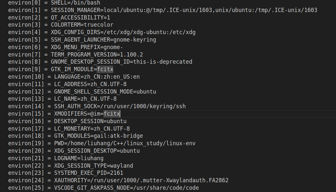Click the XDG_CONFIG_DIRS entry line

(x=102, y=32)
